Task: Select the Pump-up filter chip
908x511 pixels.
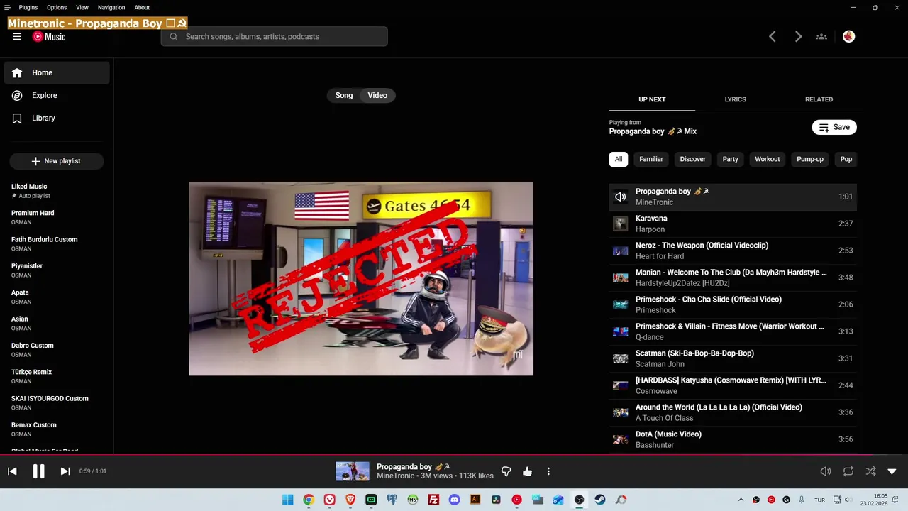Action: (x=810, y=159)
